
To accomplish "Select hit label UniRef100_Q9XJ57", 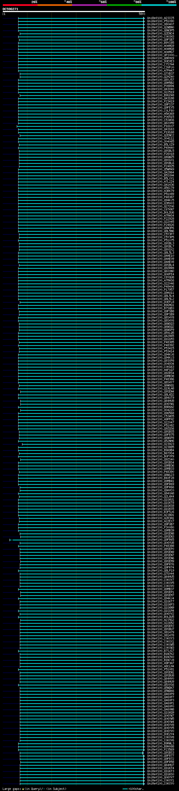I will [x=161, y=80].
